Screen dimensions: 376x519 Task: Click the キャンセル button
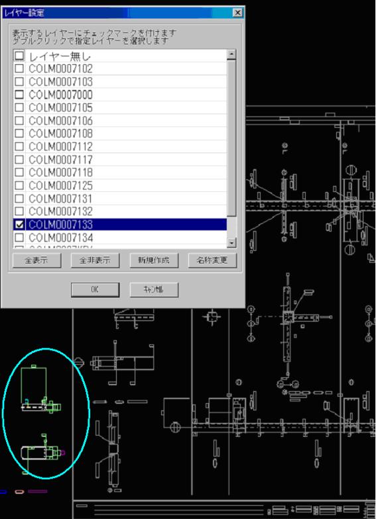pos(154,290)
